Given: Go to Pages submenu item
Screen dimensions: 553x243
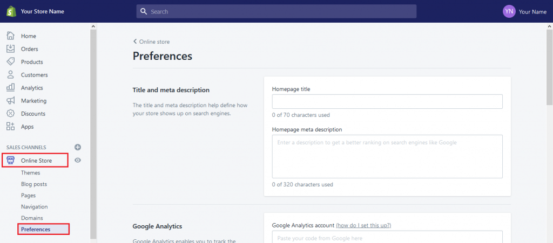Looking at the screenshot, I should click(28, 195).
